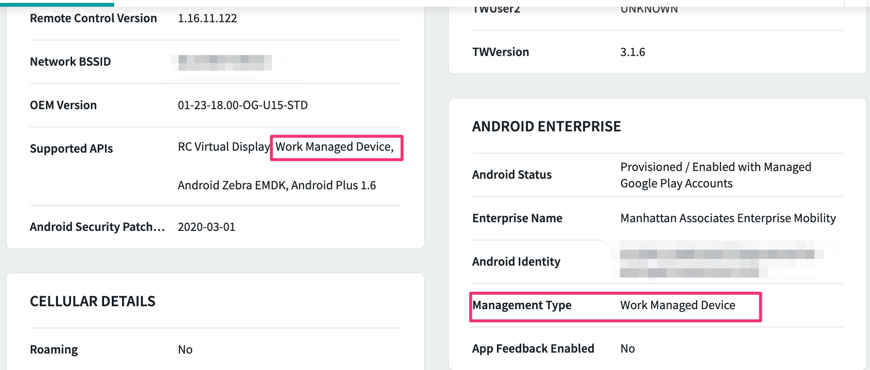Screen dimensions: 870x370
Task: Select the Provisioned / Enabled Android Status text
Action: [x=715, y=175]
